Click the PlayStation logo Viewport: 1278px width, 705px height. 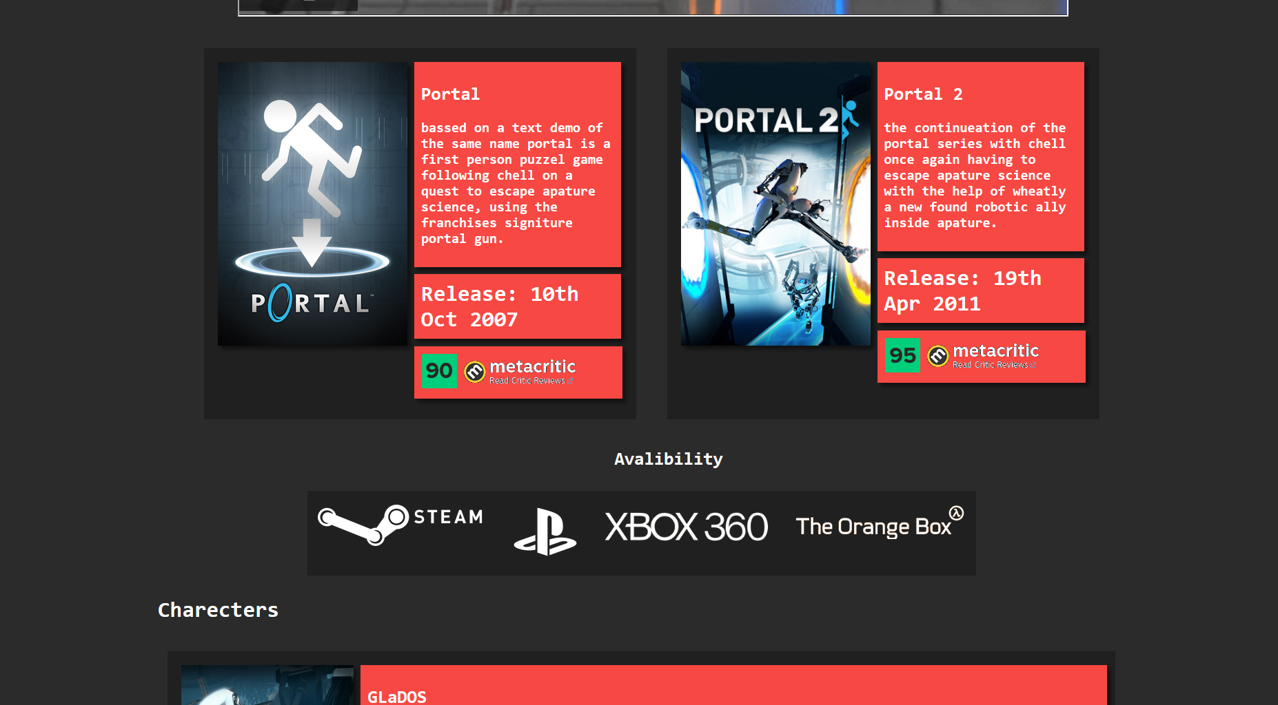[545, 532]
